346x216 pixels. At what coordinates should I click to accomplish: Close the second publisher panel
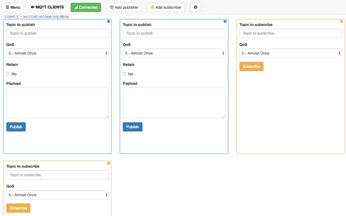(225, 21)
